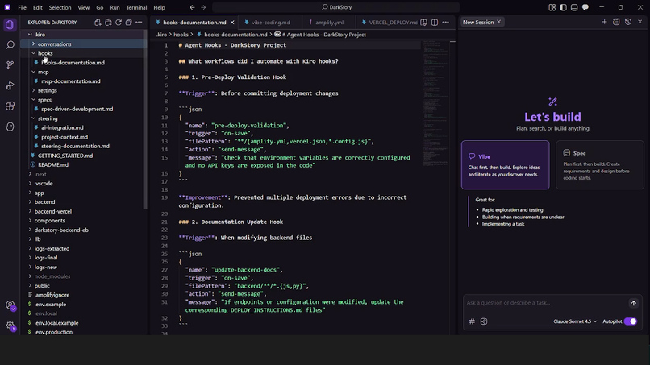This screenshot has width=650, height=365.
Task: Open the markdown preview to the side
Action: click(423, 23)
